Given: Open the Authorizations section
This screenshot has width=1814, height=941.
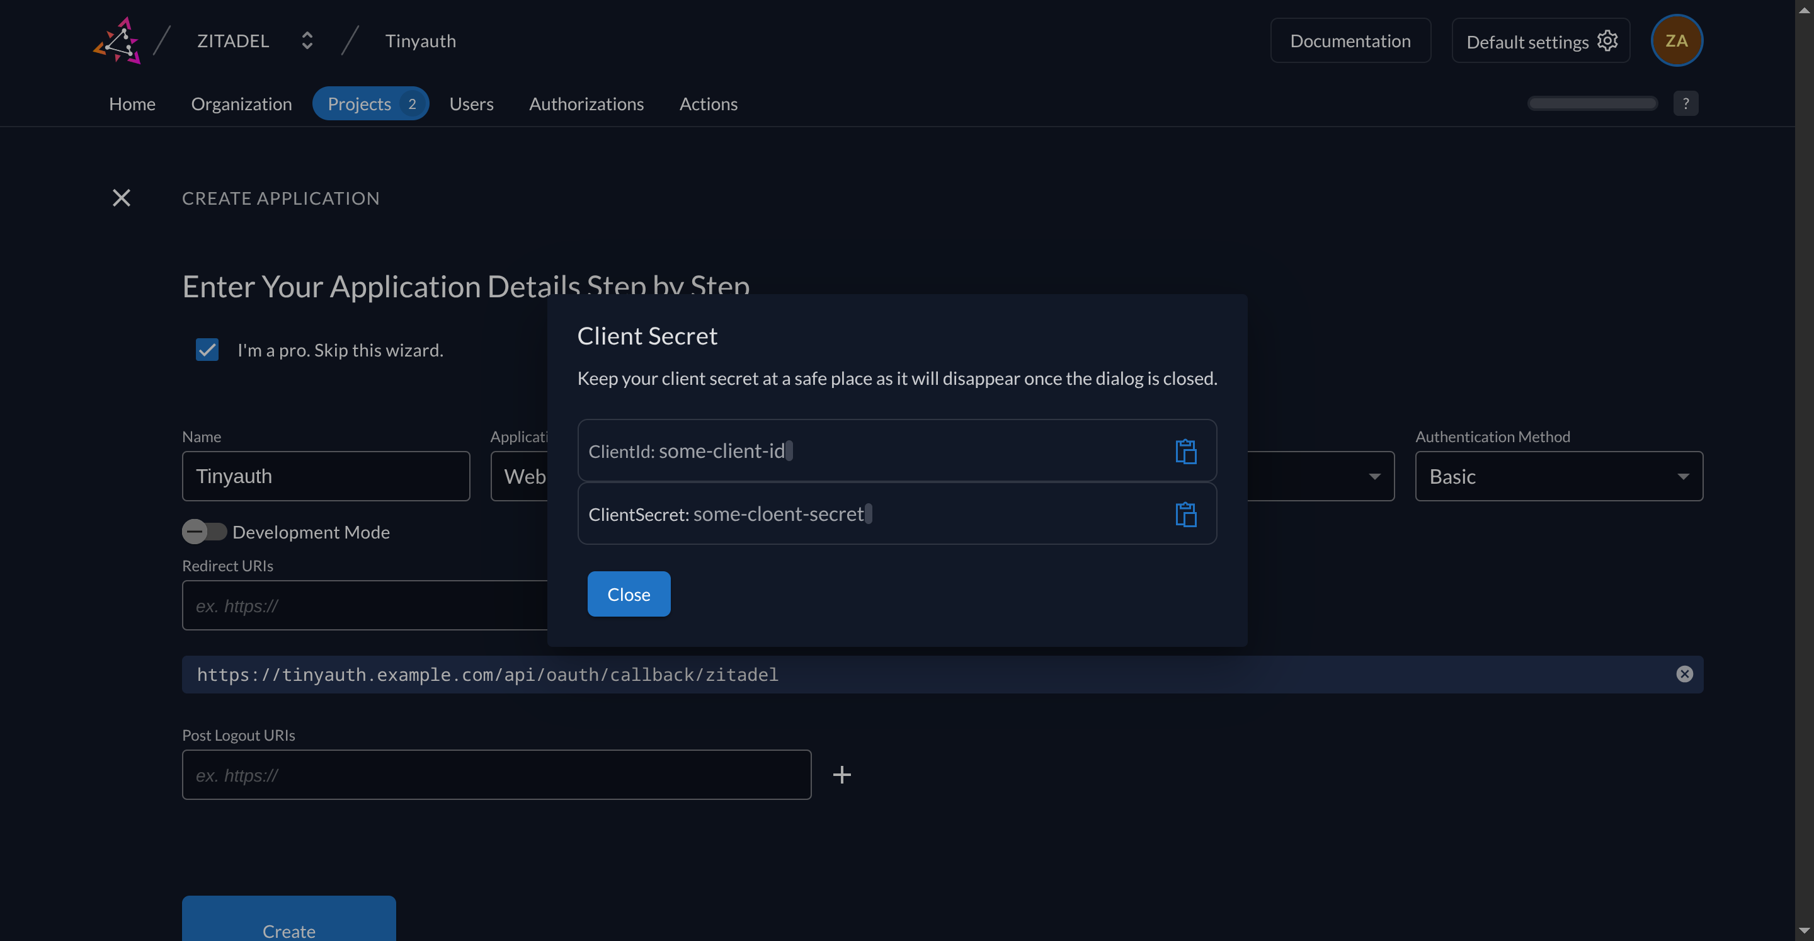Looking at the screenshot, I should click(x=586, y=103).
